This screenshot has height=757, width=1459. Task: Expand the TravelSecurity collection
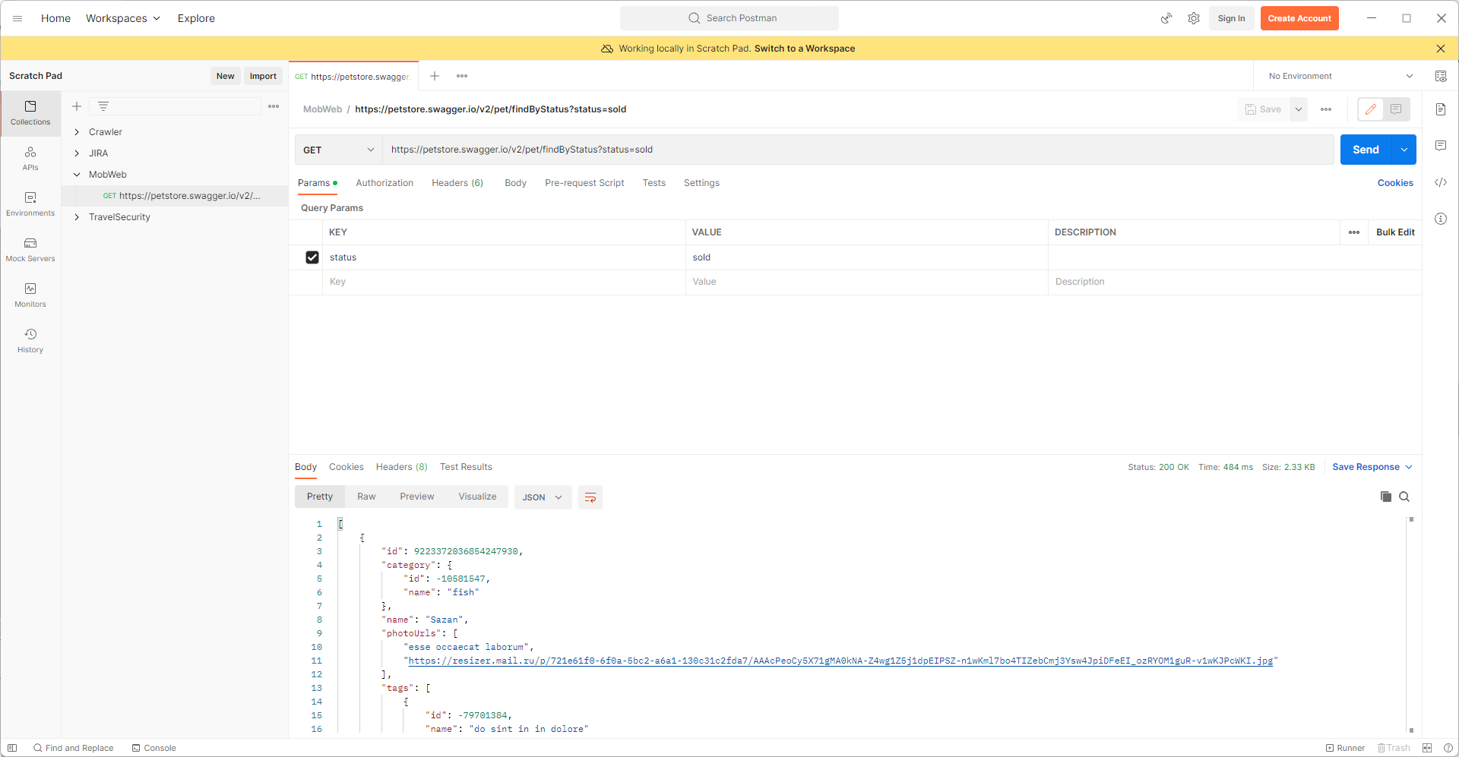[x=77, y=217]
